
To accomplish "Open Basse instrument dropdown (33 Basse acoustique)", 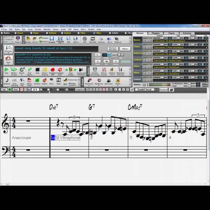I will tap(181, 41).
